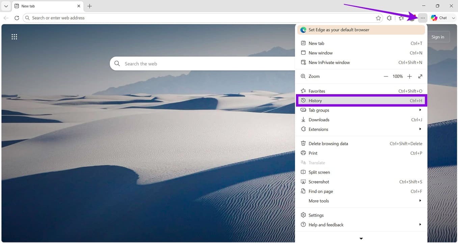Choose New window menu item

point(361,53)
